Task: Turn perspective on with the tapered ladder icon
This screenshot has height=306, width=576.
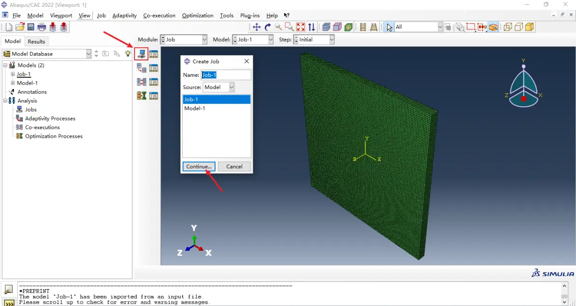Action: click(x=374, y=27)
